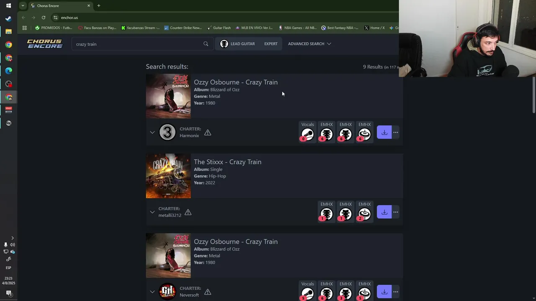Image resolution: width=536 pixels, height=301 pixels.
Task: Open a new browser tab
Action: pos(98,6)
